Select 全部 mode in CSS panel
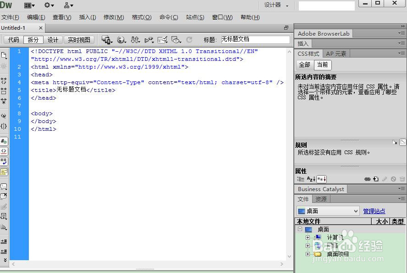This screenshot has height=273, width=407. (305, 65)
